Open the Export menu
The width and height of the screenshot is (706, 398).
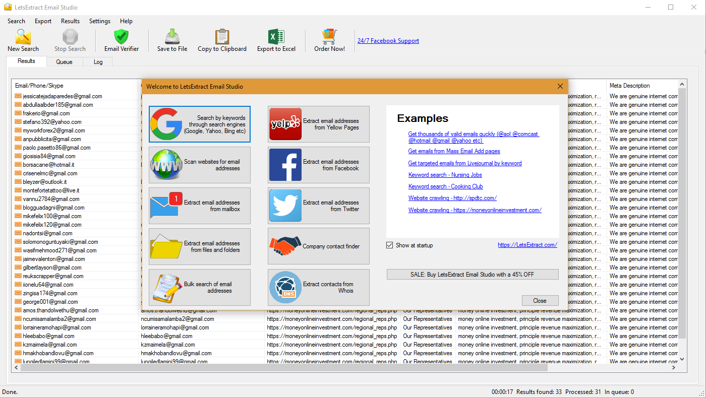43,21
